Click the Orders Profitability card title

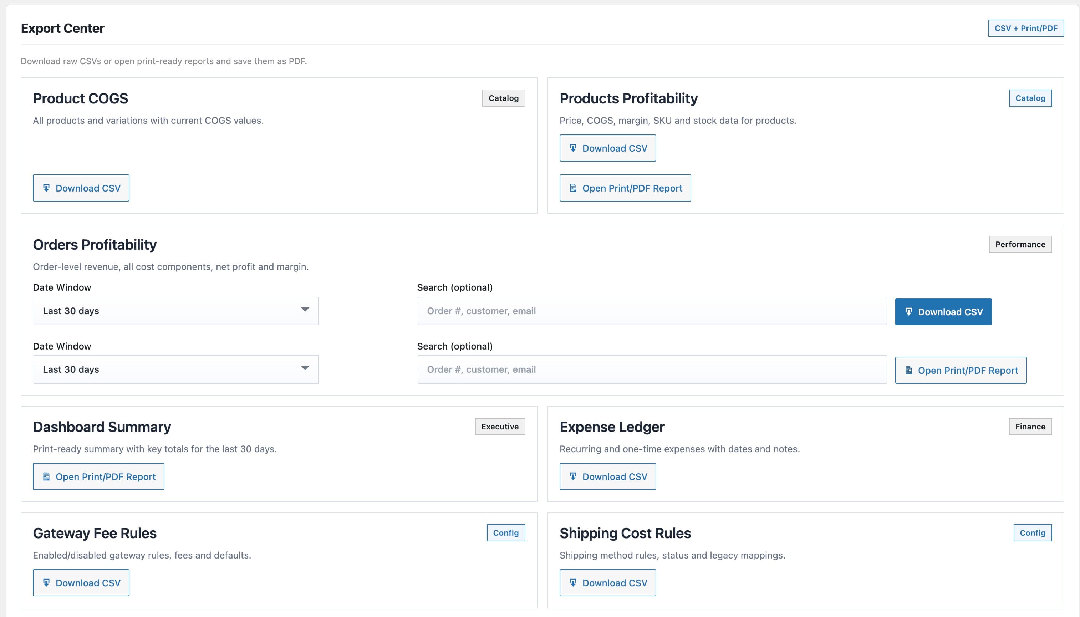point(95,245)
